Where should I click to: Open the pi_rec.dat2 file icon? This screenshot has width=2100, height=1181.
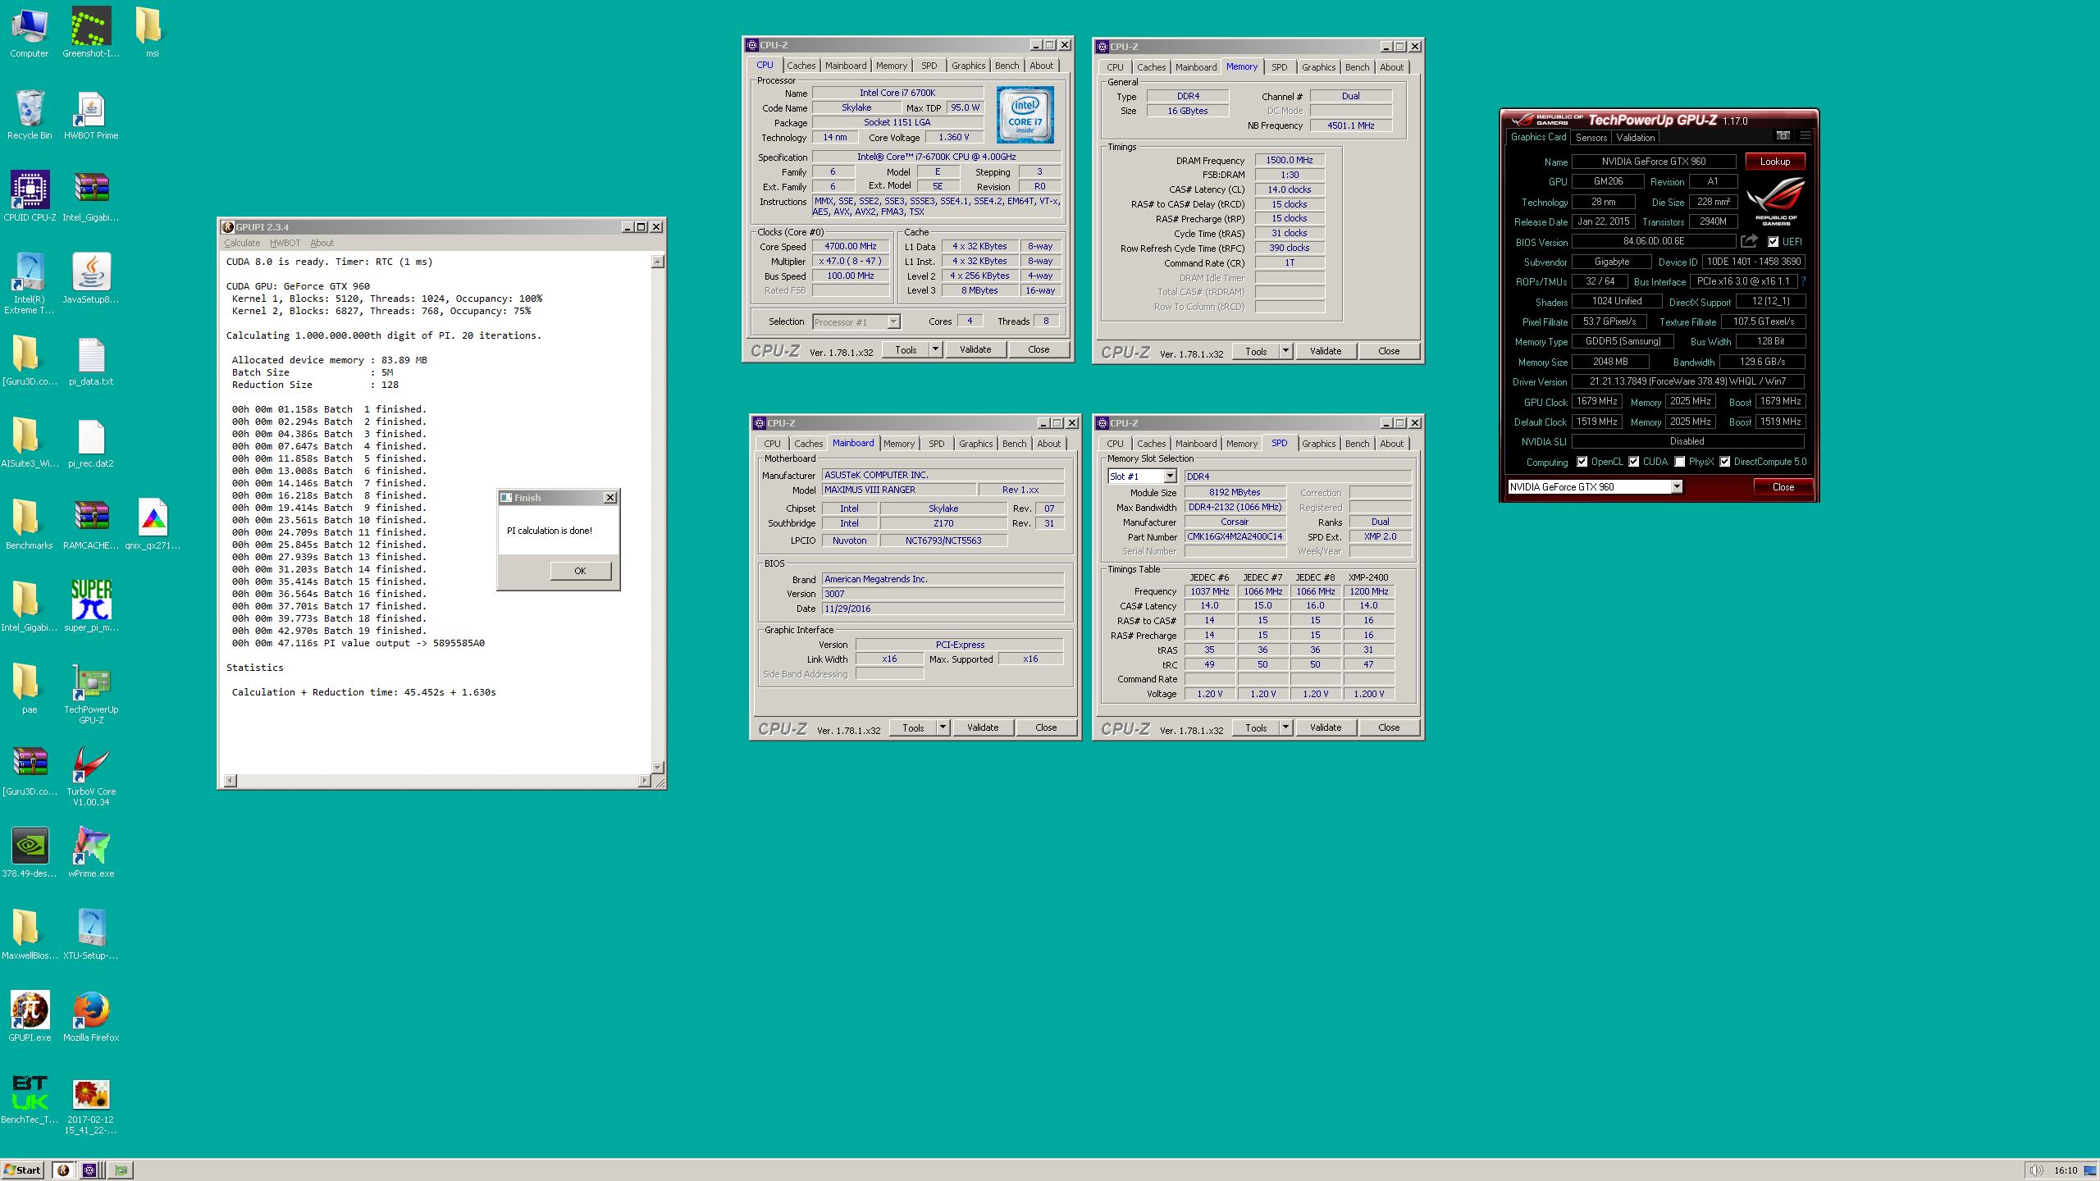pos(91,443)
